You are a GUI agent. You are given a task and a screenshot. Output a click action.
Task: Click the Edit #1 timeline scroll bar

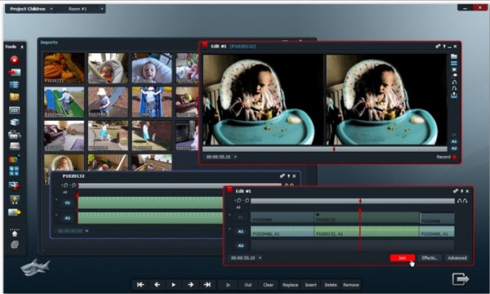(353, 201)
